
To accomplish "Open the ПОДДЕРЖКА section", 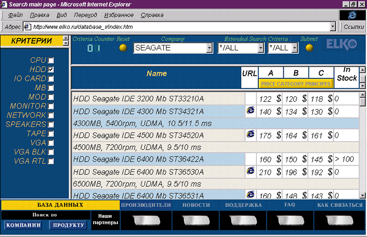I will tap(243, 205).
